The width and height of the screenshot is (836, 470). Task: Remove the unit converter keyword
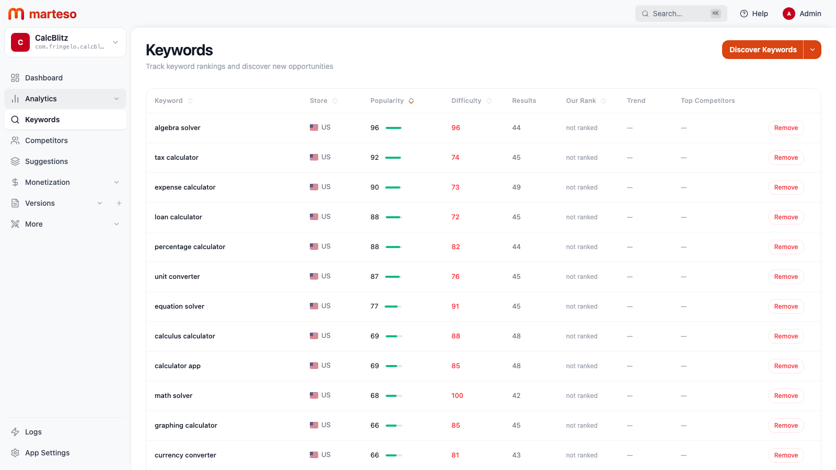[x=786, y=277]
